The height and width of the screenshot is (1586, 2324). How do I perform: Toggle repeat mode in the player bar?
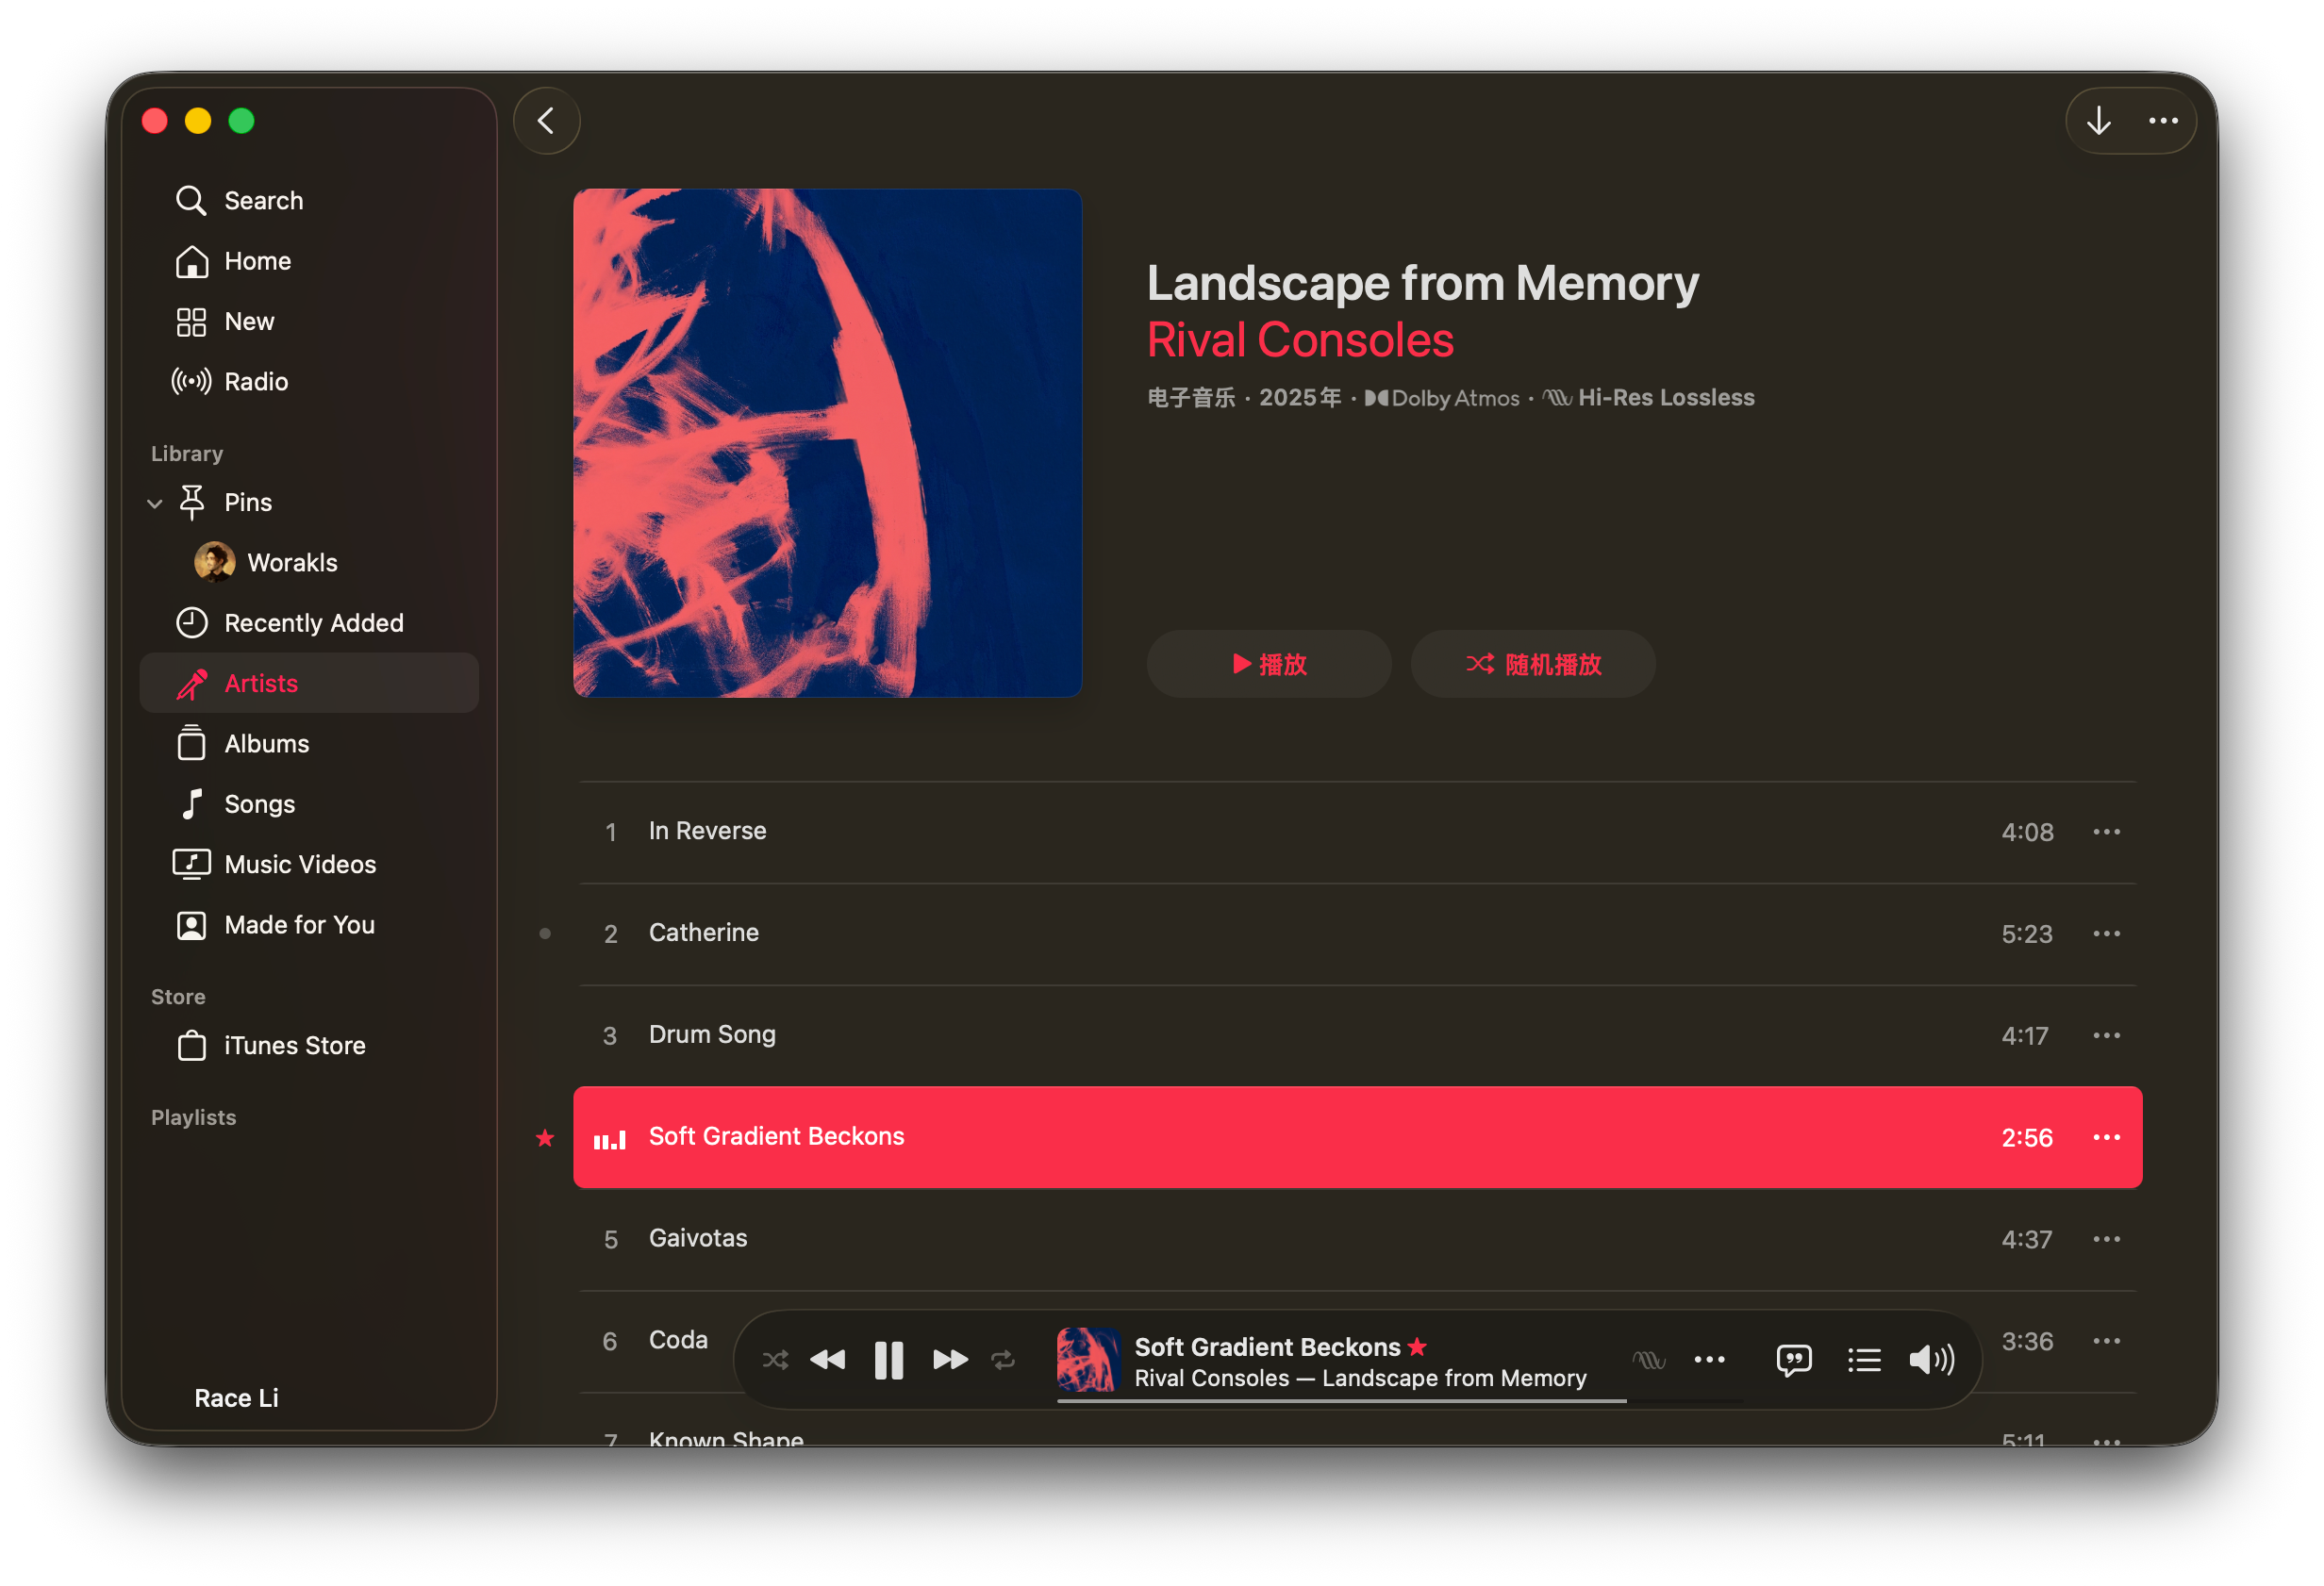(x=1003, y=1360)
